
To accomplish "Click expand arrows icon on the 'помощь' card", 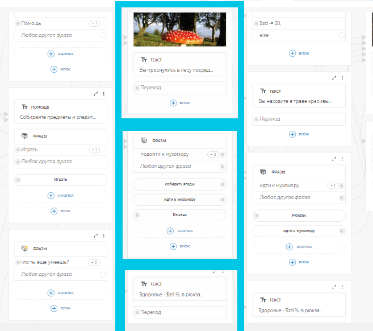I will coord(95,94).
